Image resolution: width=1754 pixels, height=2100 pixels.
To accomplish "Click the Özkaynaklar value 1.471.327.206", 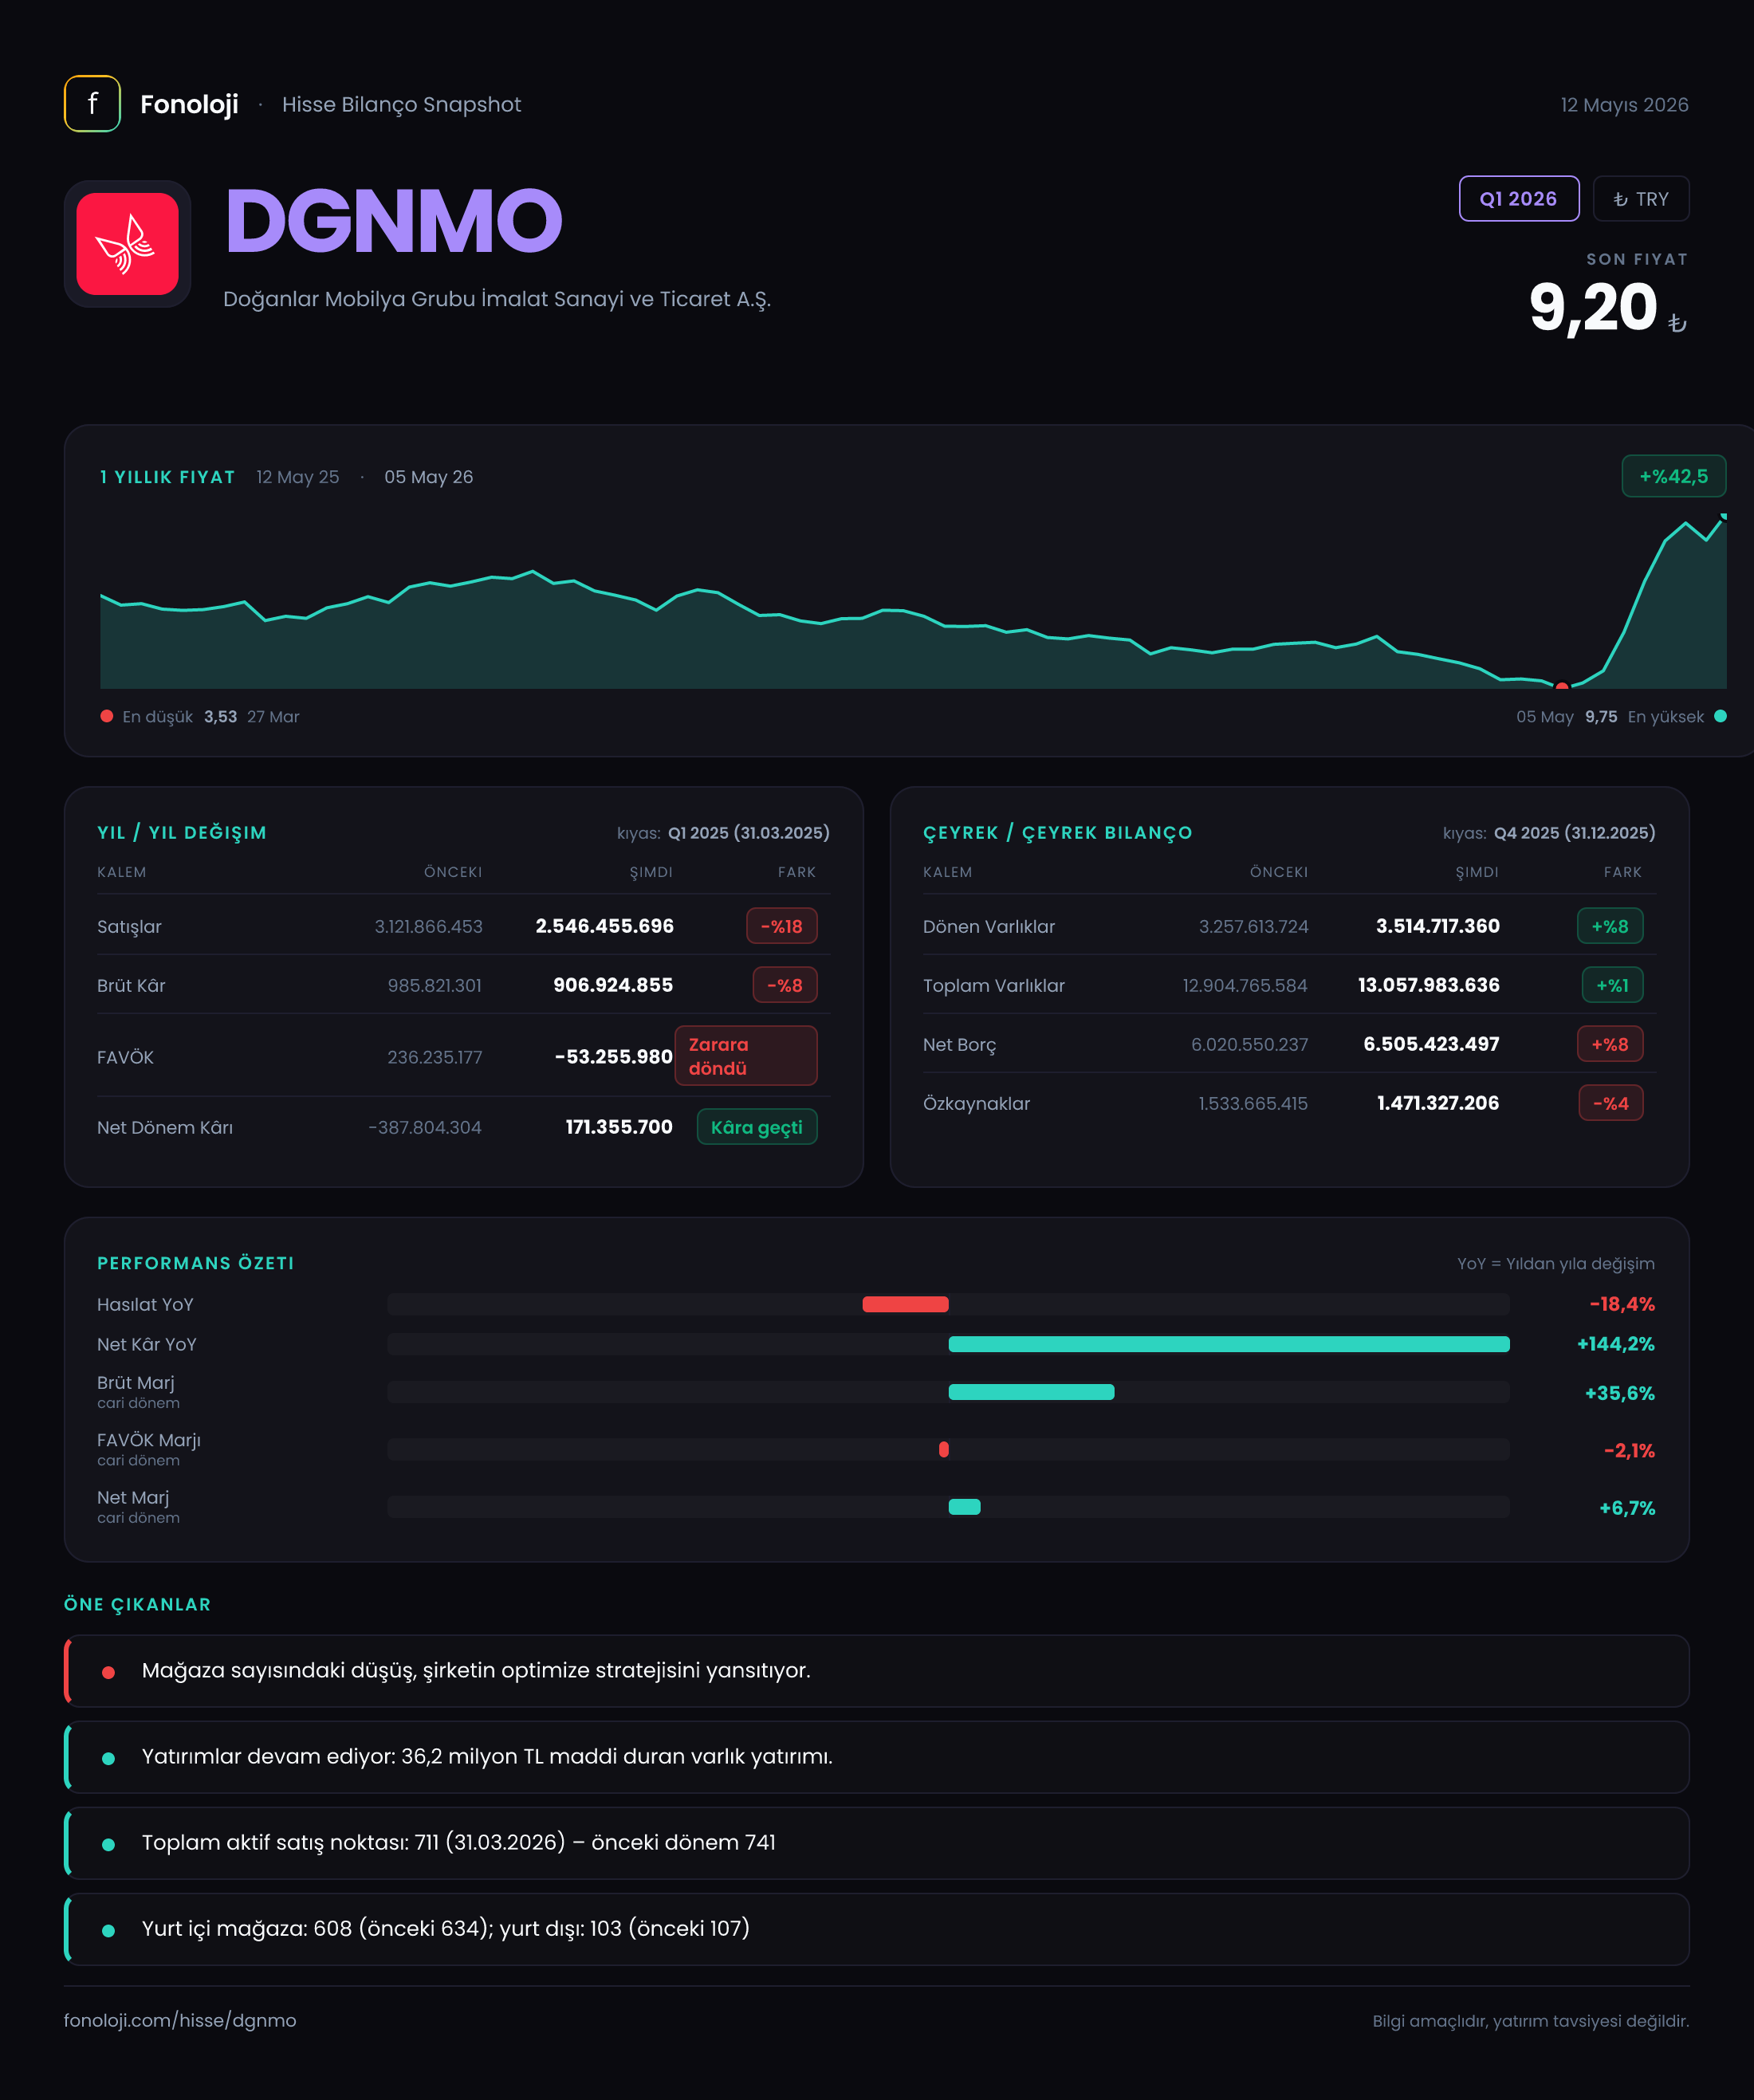I will 1438,1103.
